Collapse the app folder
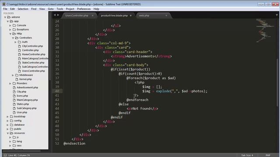 tap(8, 21)
